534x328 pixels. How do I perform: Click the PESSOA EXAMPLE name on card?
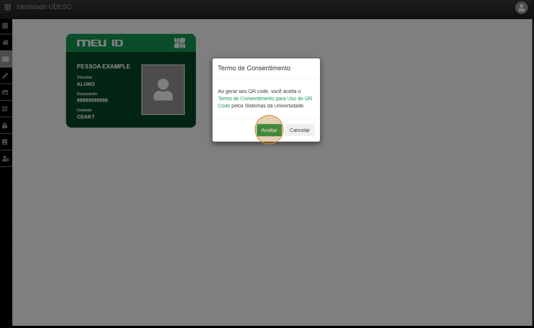(104, 66)
